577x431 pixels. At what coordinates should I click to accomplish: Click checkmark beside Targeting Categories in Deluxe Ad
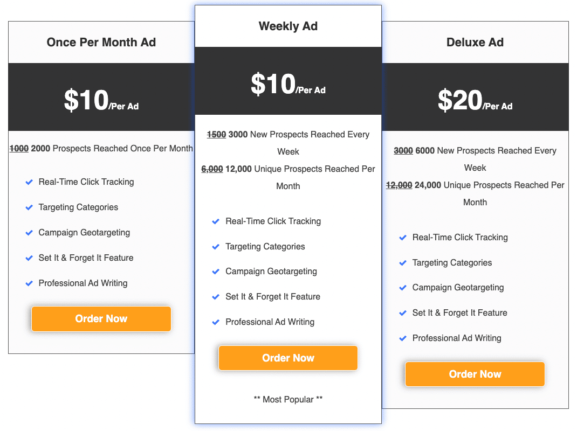click(x=403, y=263)
